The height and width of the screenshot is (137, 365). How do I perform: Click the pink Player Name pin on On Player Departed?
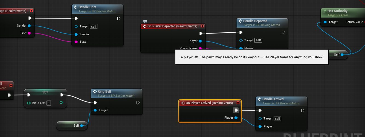200,48
